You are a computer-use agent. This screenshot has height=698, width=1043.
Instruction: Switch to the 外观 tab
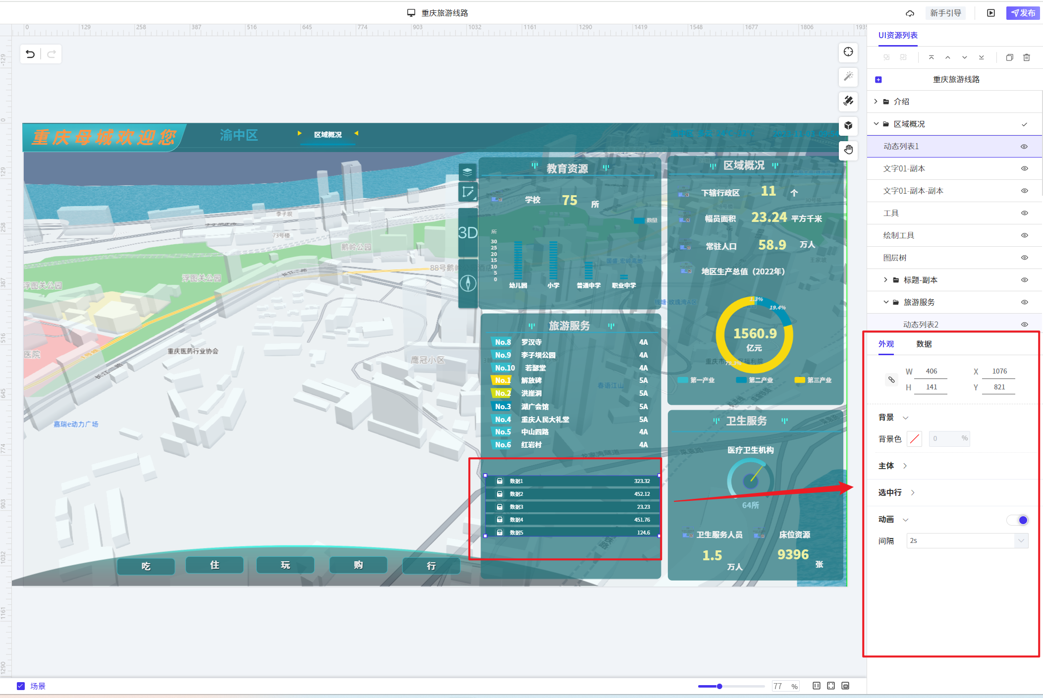[886, 344]
